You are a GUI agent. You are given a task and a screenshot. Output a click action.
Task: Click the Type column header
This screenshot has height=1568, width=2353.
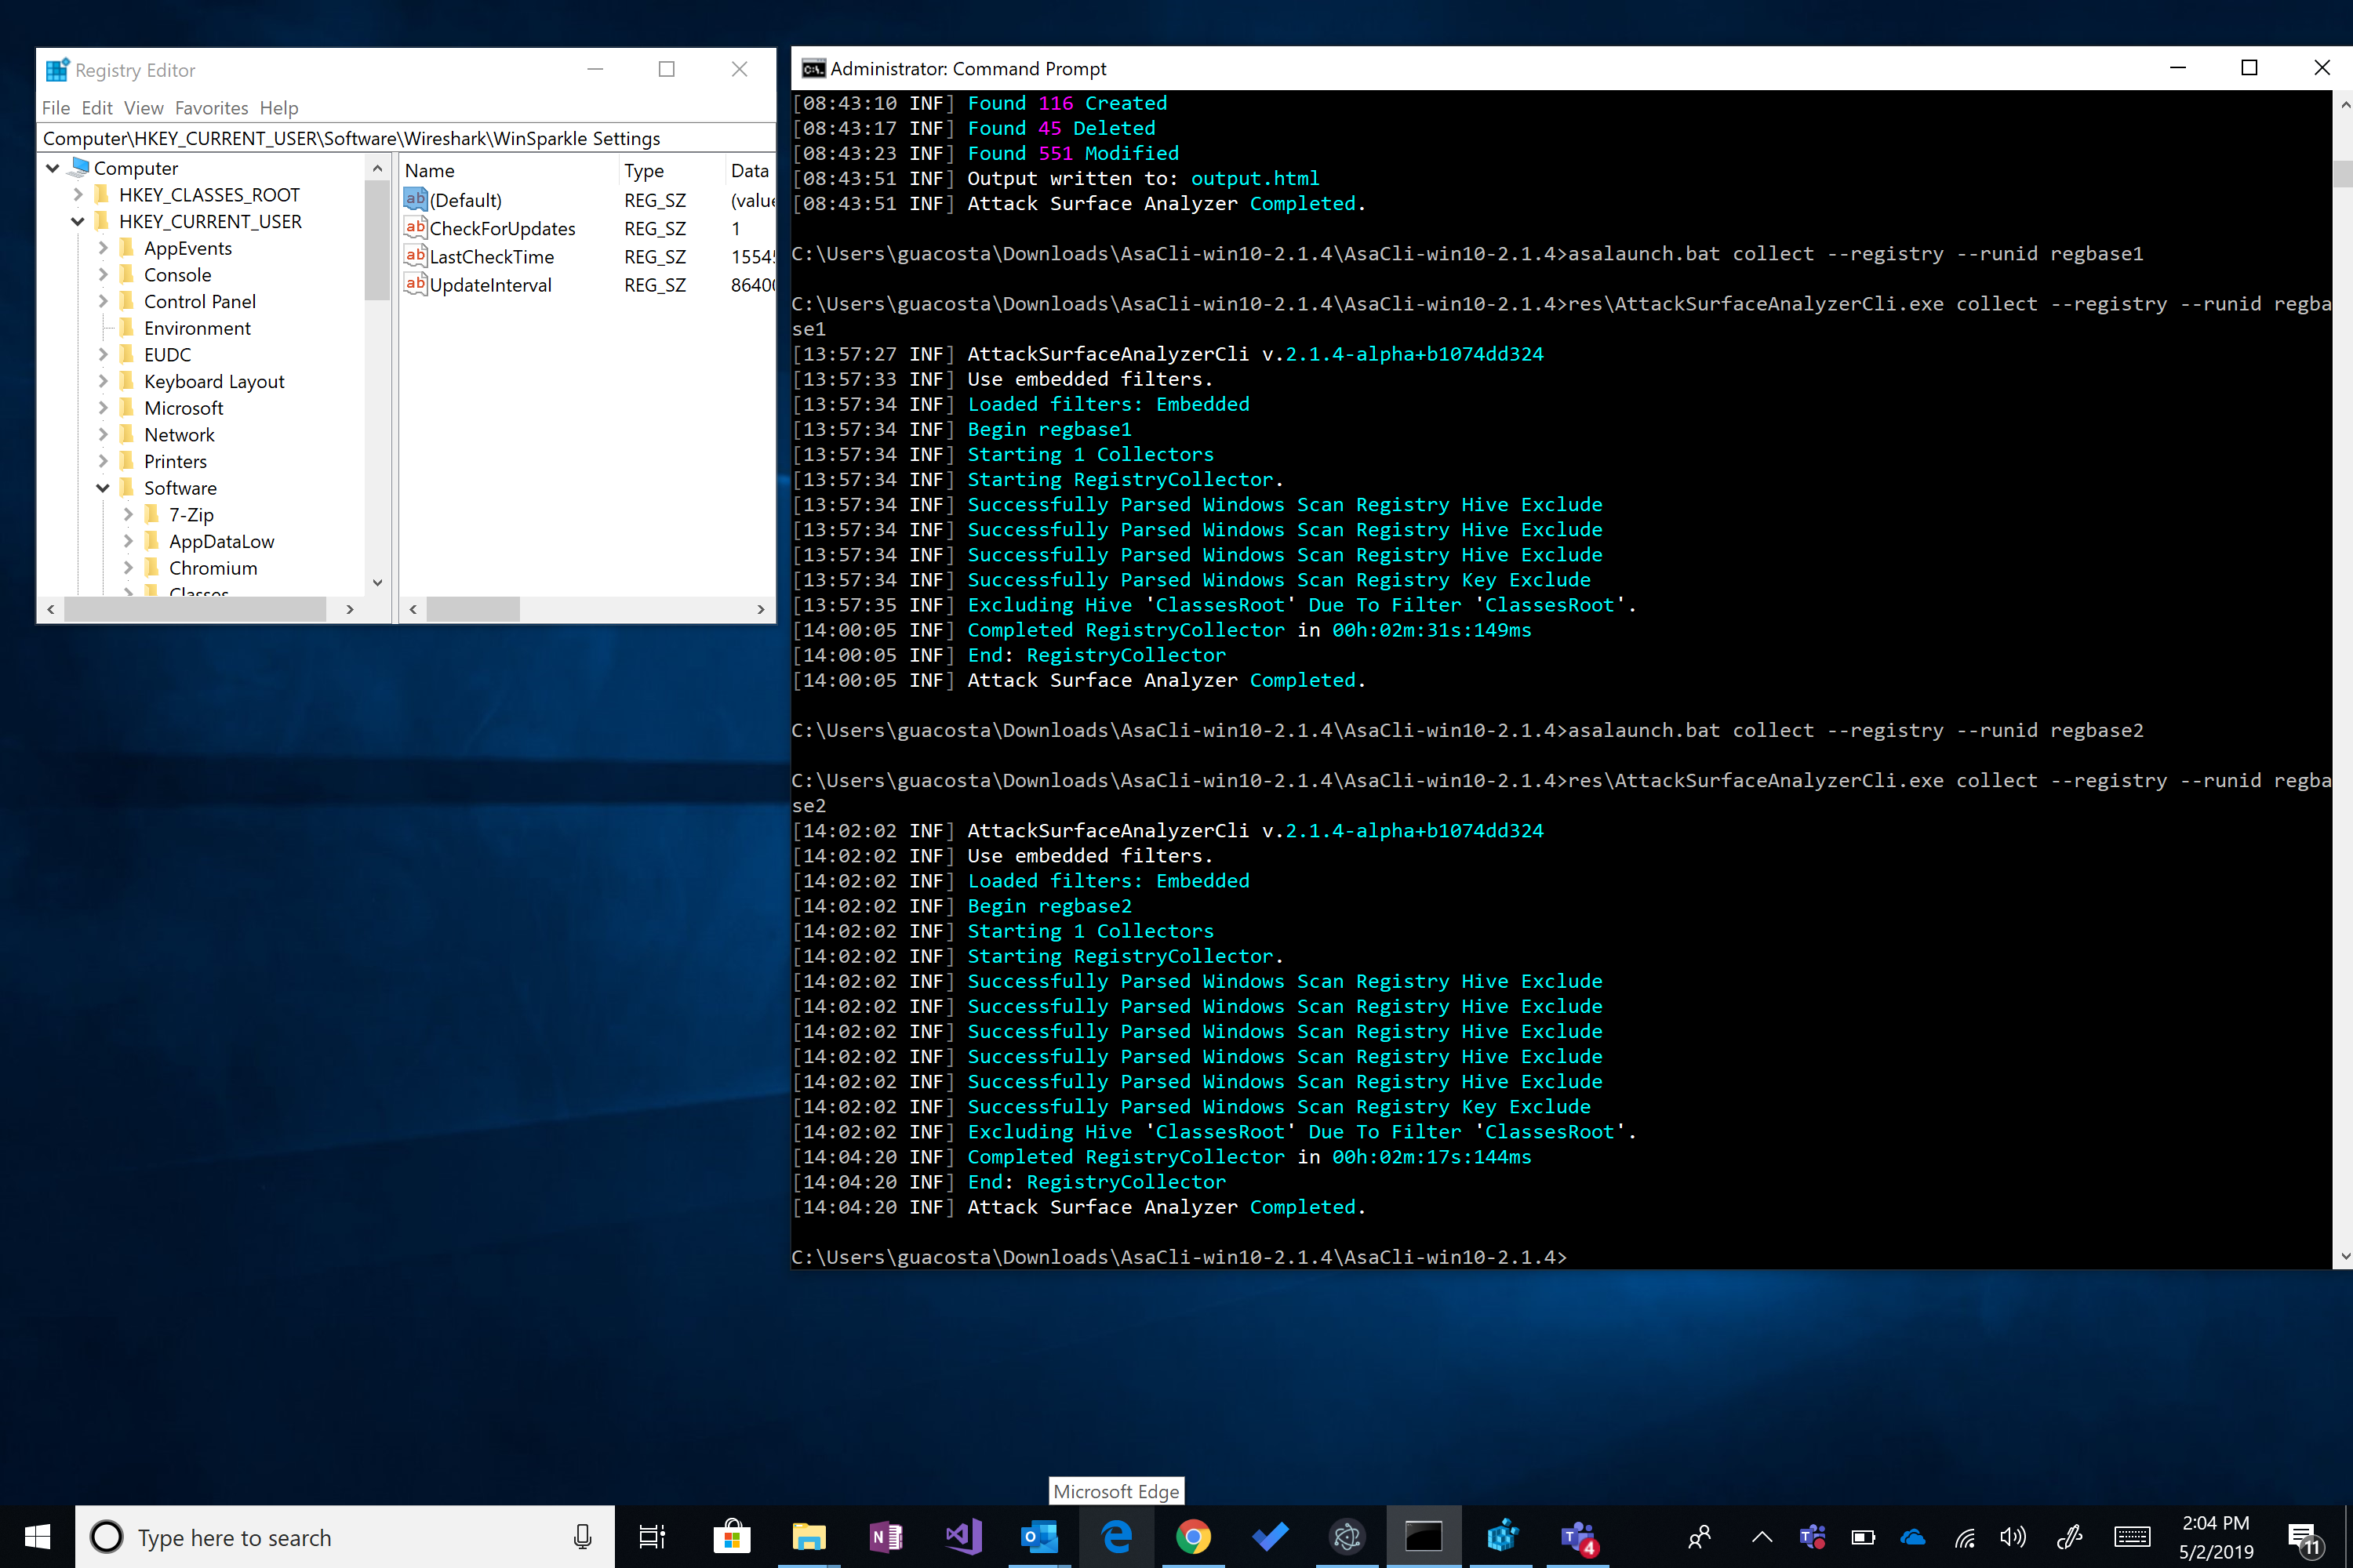click(643, 170)
